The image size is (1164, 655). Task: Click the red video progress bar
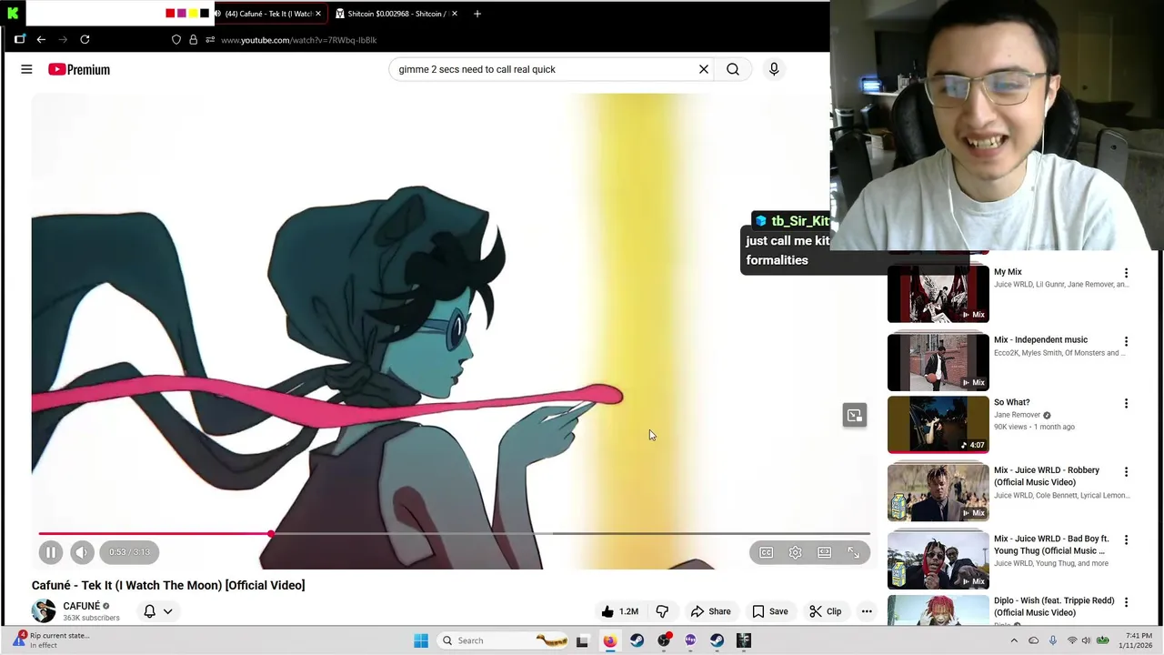point(155,534)
